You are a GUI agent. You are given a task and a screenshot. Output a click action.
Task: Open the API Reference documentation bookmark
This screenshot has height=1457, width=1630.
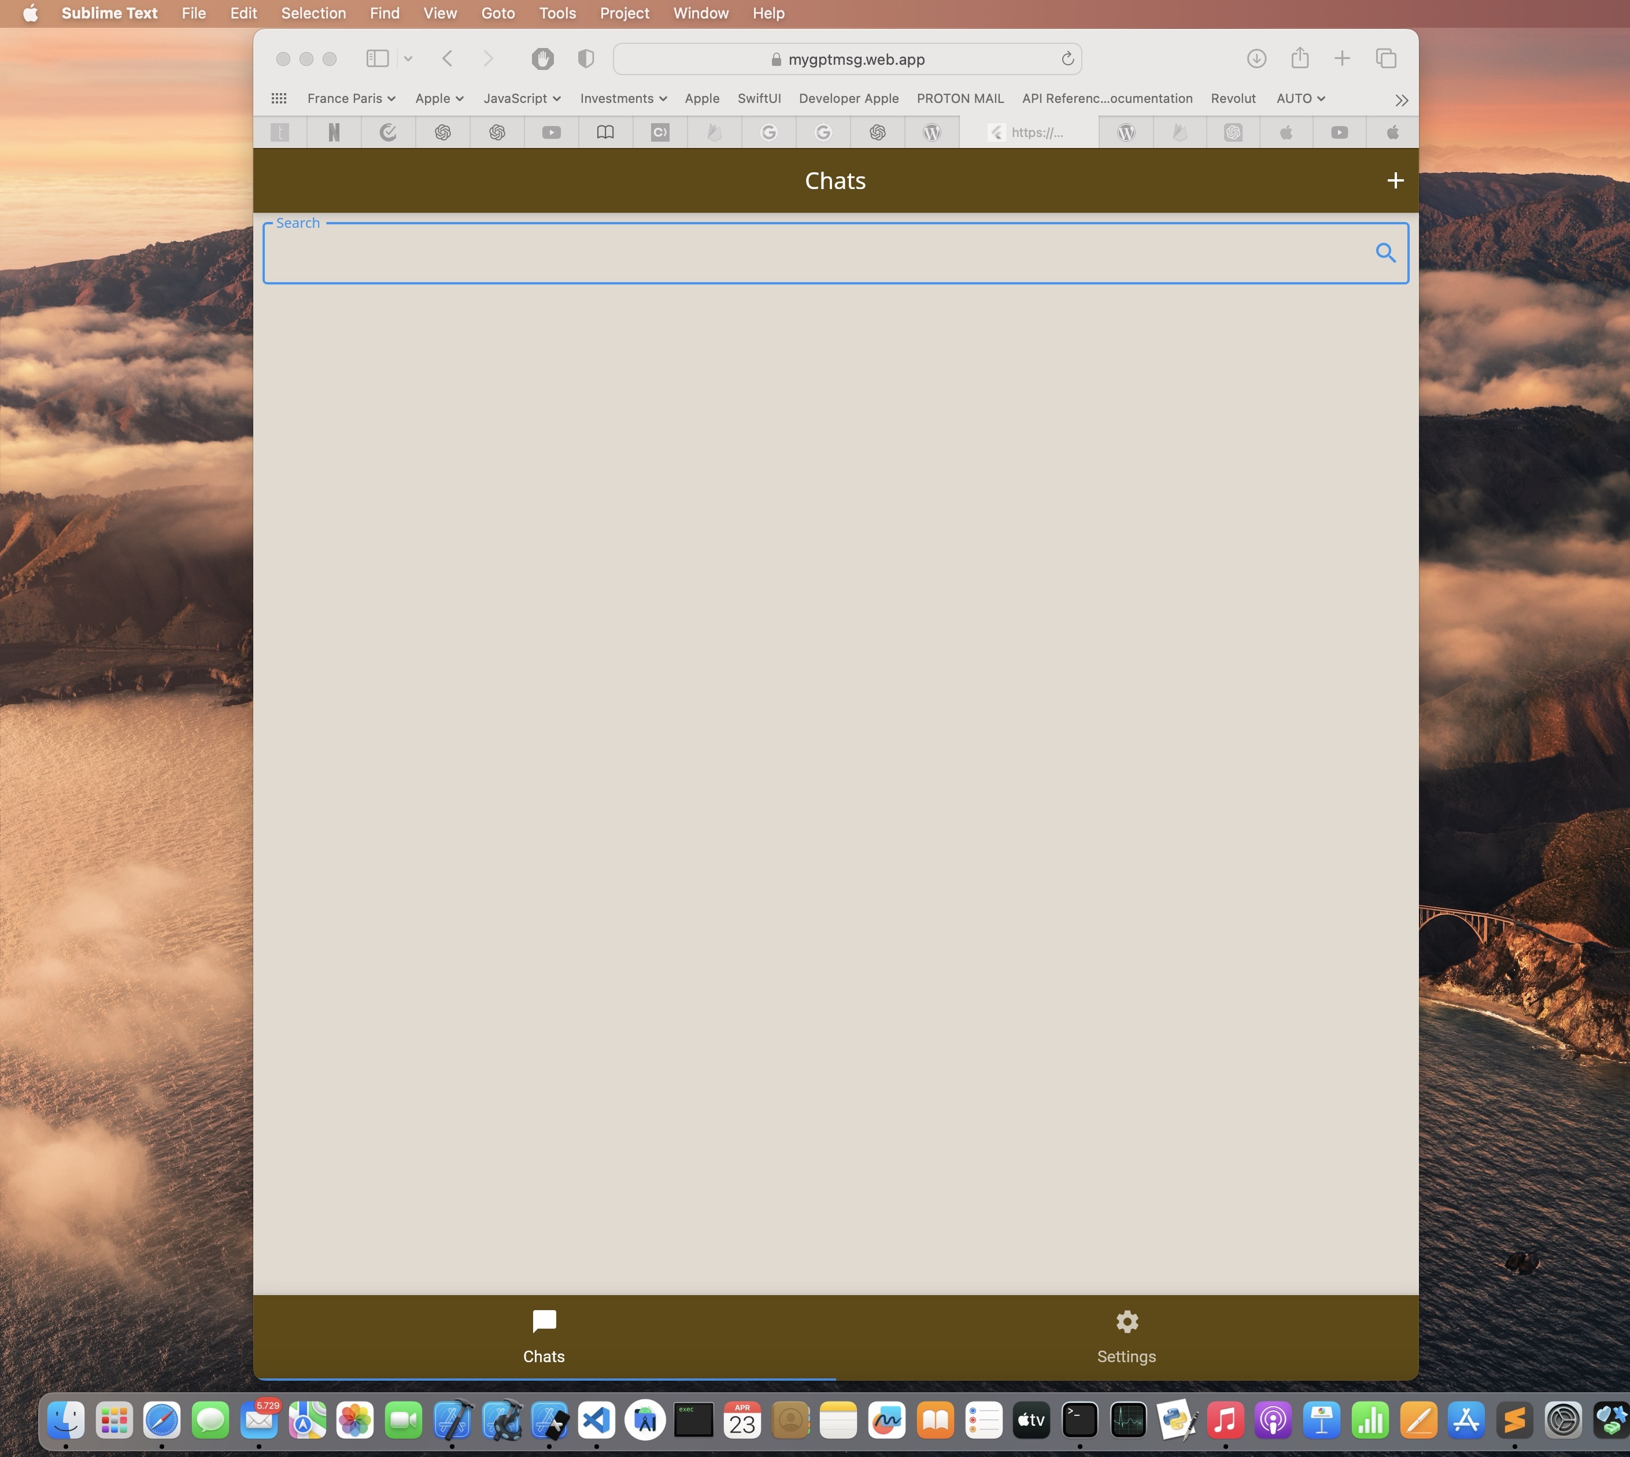coord(1107,98)
